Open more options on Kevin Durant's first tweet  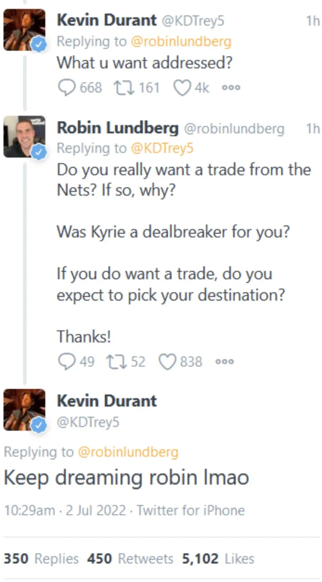coord(231,87)
